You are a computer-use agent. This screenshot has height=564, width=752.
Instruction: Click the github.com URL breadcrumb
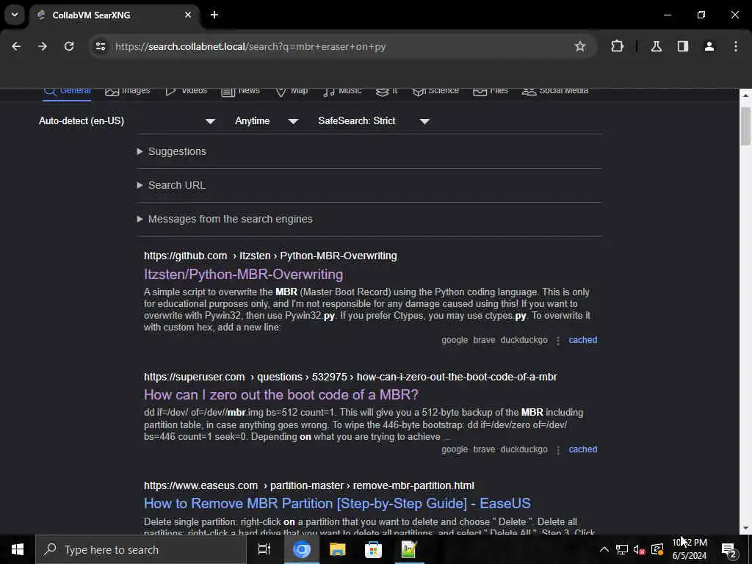tap(270, 256)
